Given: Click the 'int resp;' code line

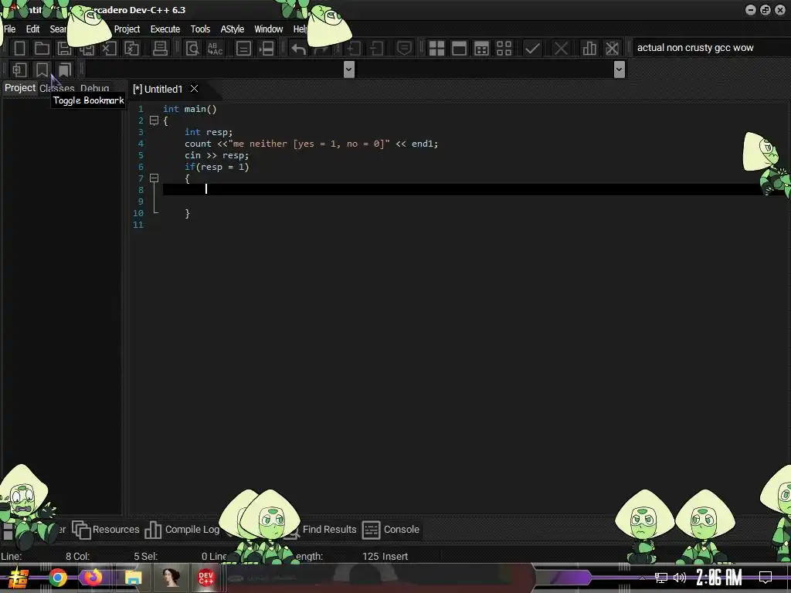Looking at the screenshot, I should click(209, 132).
